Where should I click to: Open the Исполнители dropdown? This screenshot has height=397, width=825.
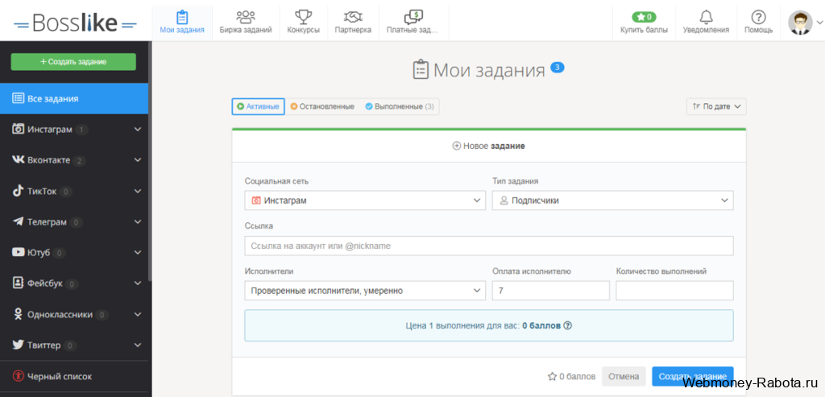click(x=365, y=290)
